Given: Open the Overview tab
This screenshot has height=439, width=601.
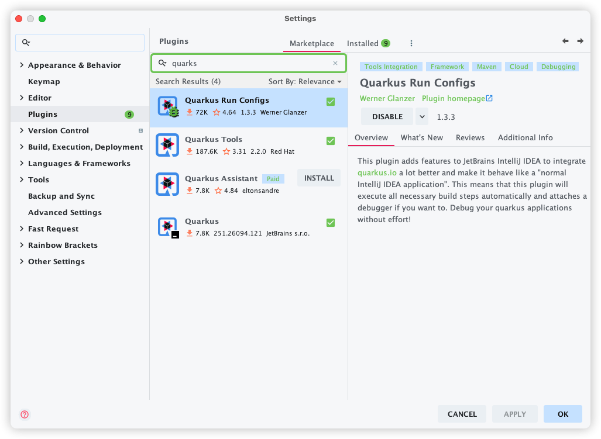Looking at the screenshot, I should pyautogui.click(x=371, y=138).
